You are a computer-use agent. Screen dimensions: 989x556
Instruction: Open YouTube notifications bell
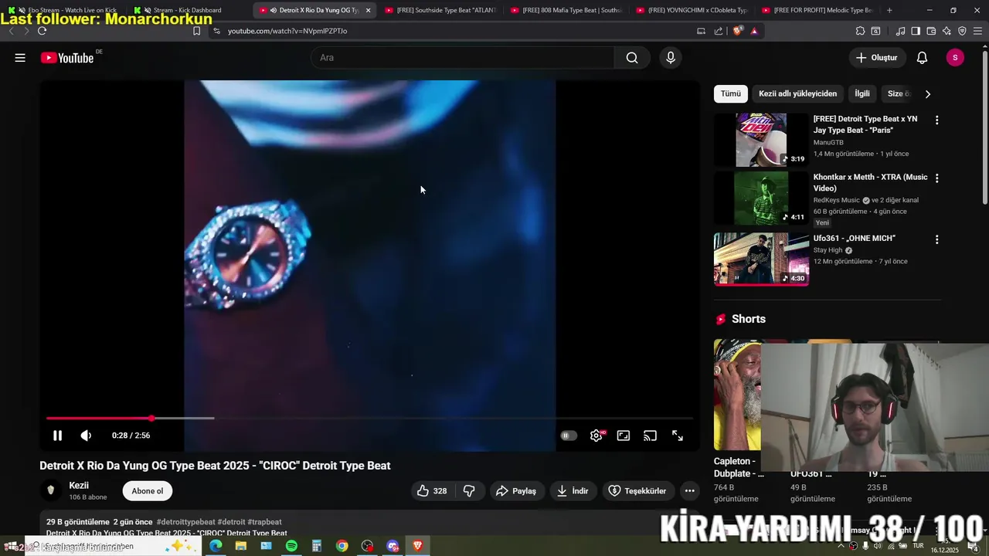(922, 58)
